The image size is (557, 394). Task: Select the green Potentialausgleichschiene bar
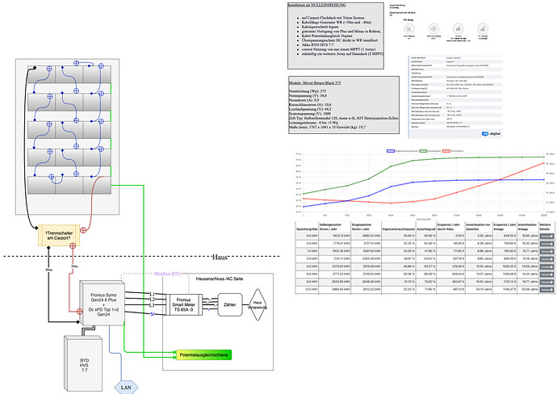(x=204, y=354)
